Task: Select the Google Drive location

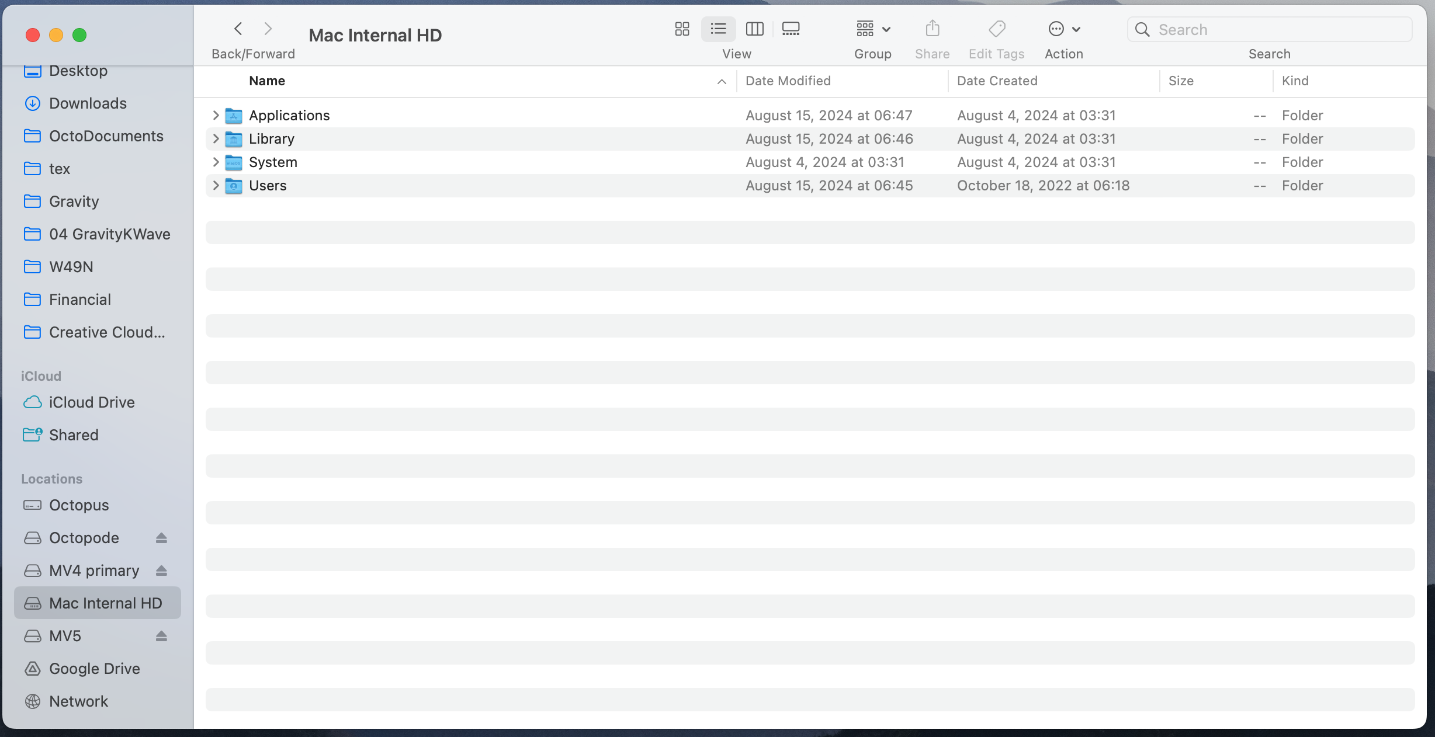Action: coord(94,668)
